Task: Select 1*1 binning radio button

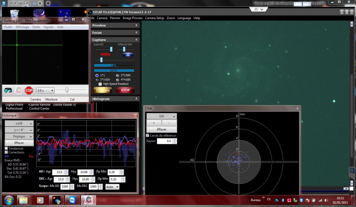Action: pos(97,75)
